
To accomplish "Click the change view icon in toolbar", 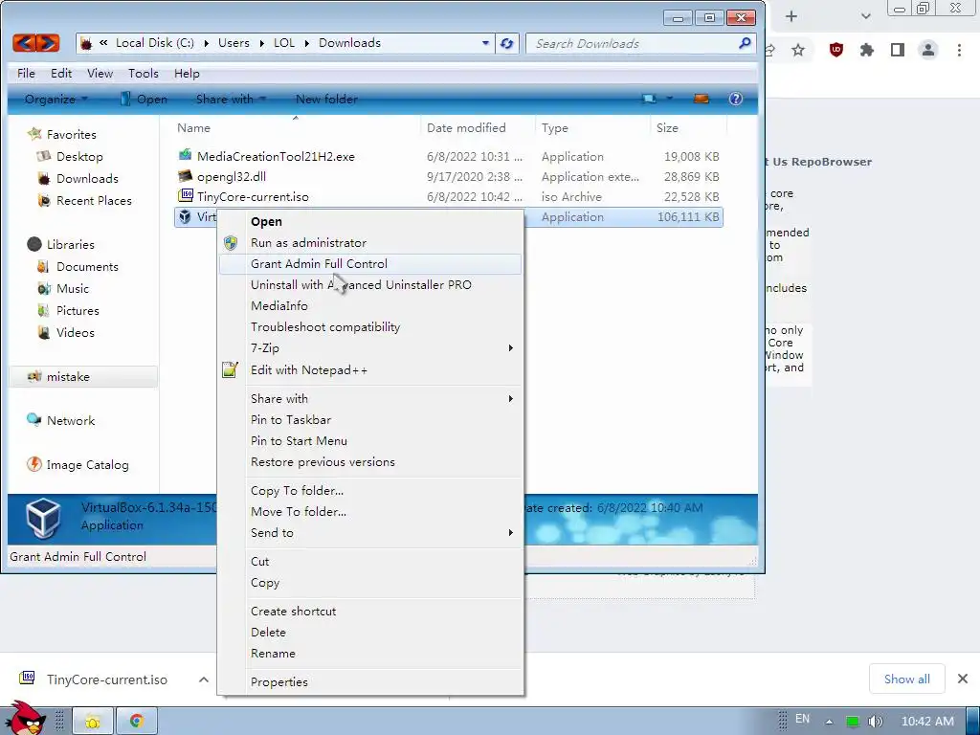I will (650, 99).
